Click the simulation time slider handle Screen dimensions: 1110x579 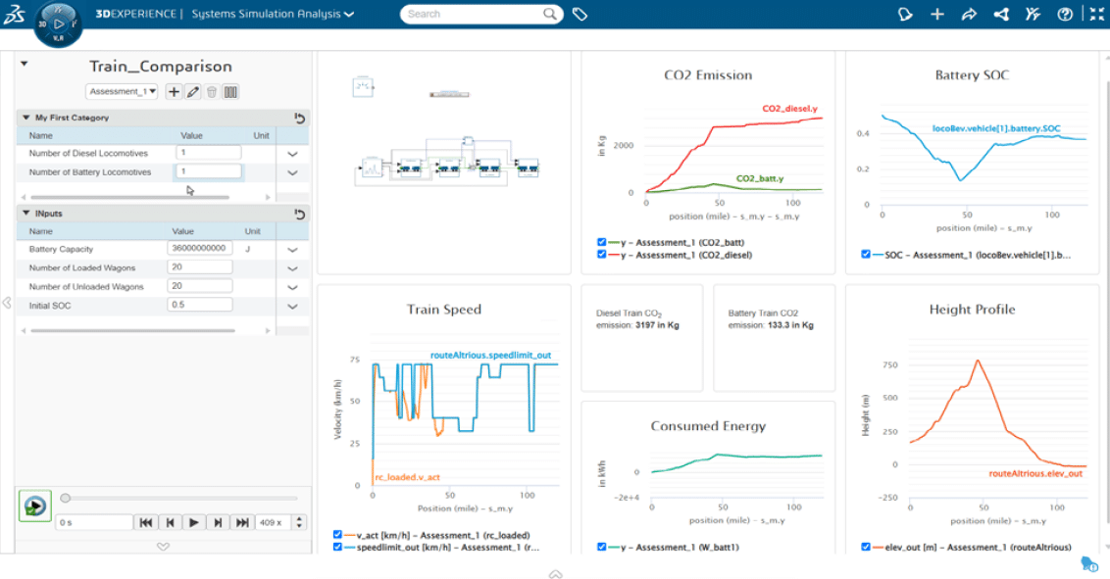pyautogui.click(x=66, y=498)
